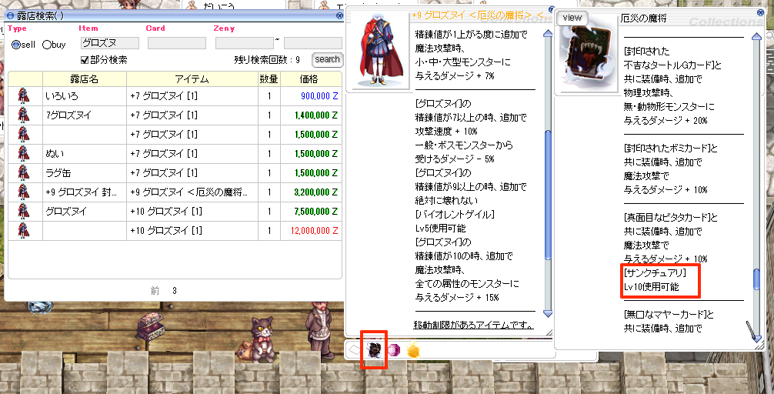Select the dark card icon in slot bar
This screenshot has height=394, width=774.
tap(375, 350)
